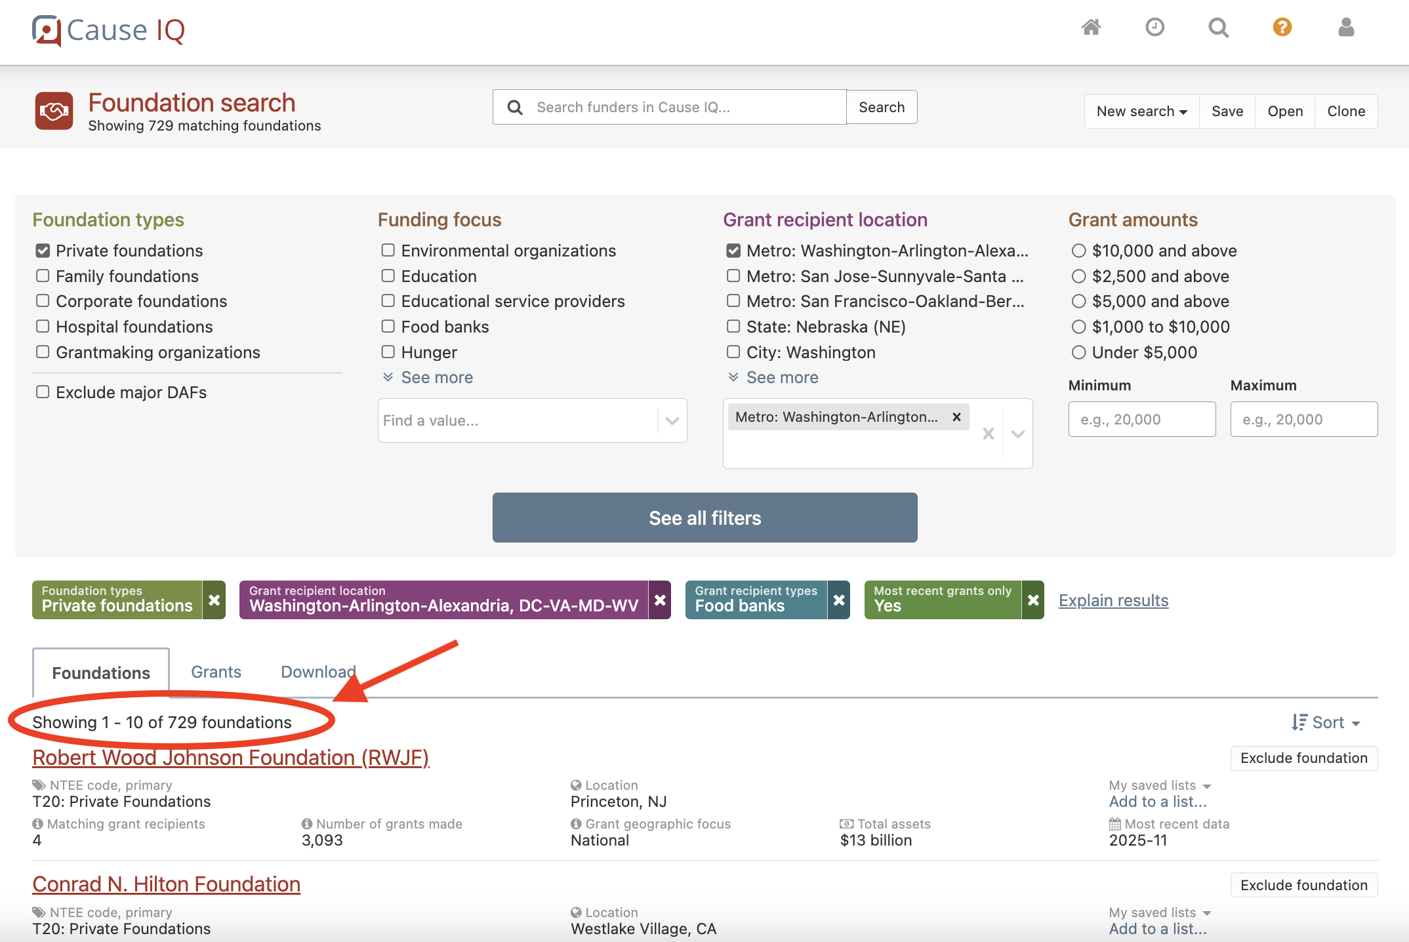Enable Exclude major DAFs checkbox
1409x942 pixels.
[43, 392]
